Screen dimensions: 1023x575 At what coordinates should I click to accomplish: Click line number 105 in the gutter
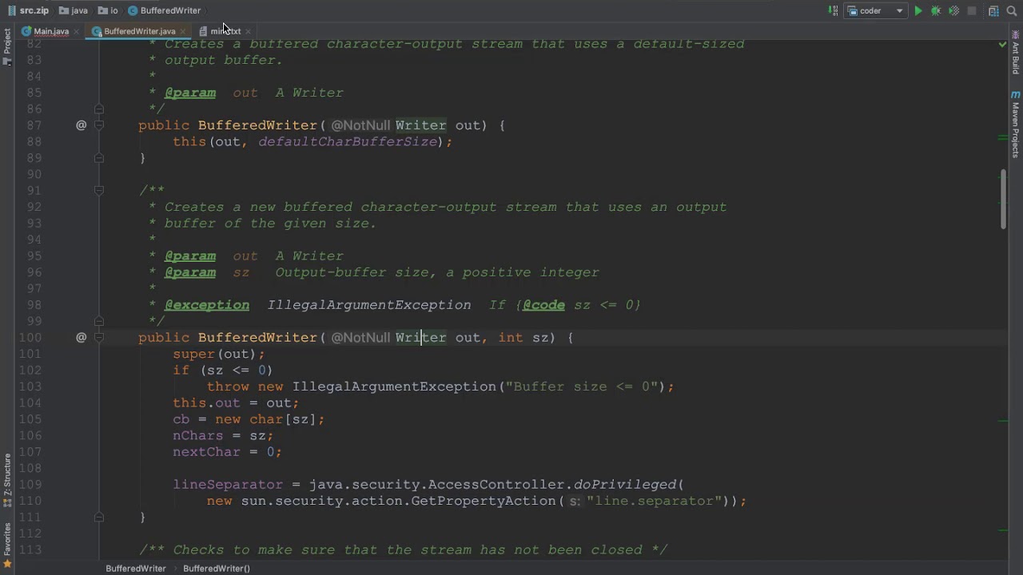click(x=30, y=419)
